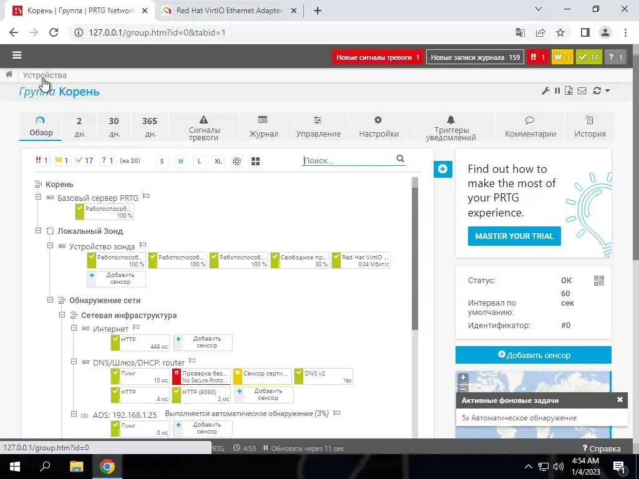Collapse Обнаружение сети group
The height and width of the screenshot is (479, 639).
pos(50,300)
